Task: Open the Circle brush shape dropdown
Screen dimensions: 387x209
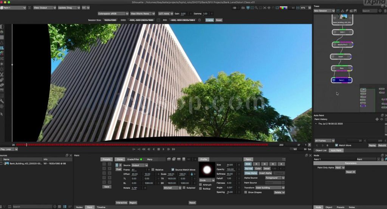Action: tap(207, 180)
